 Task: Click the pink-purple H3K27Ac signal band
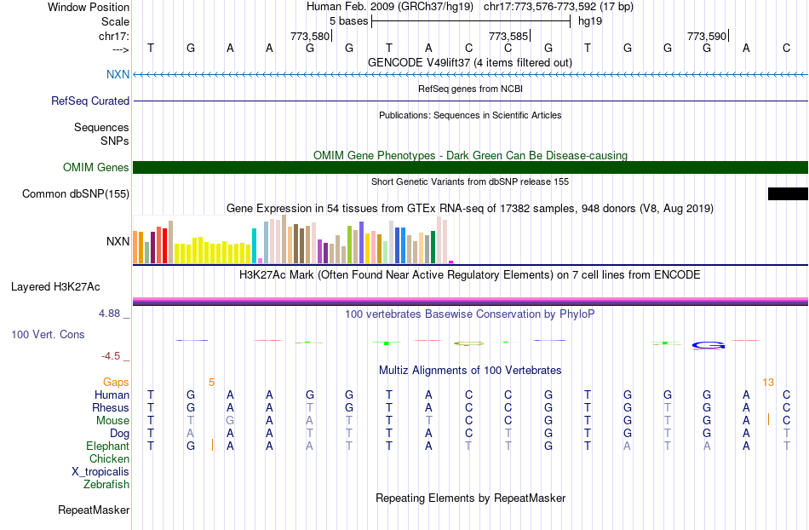[x=470, y=302]
